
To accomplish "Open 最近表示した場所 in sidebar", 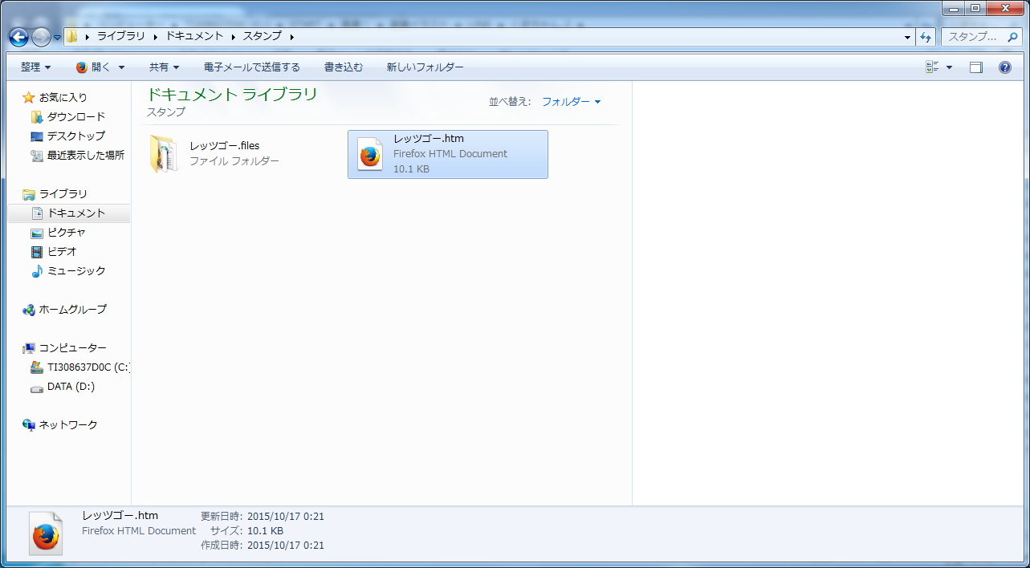I will tap(86, 155).
